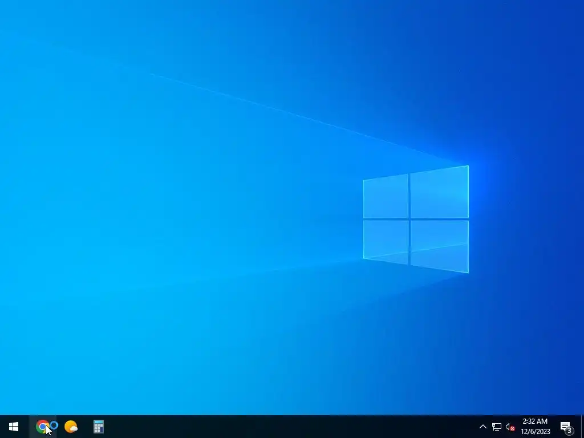Launch Google Chrome from the taskbar
Screen dimensions: 584x438
[x=42, y=427]
